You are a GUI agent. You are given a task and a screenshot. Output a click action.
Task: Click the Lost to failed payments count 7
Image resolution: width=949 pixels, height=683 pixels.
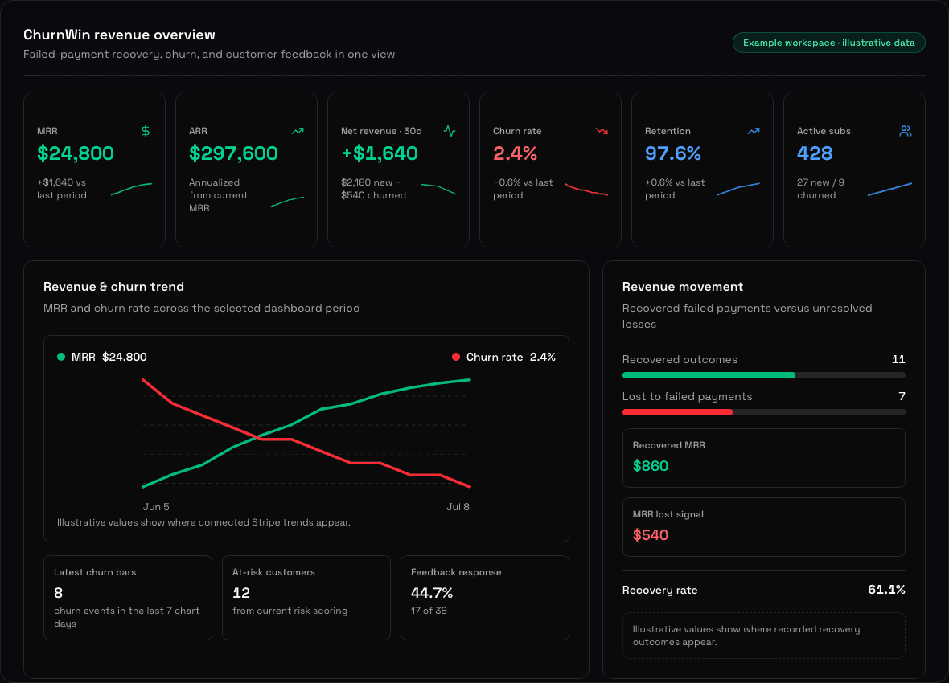point(902,396)
